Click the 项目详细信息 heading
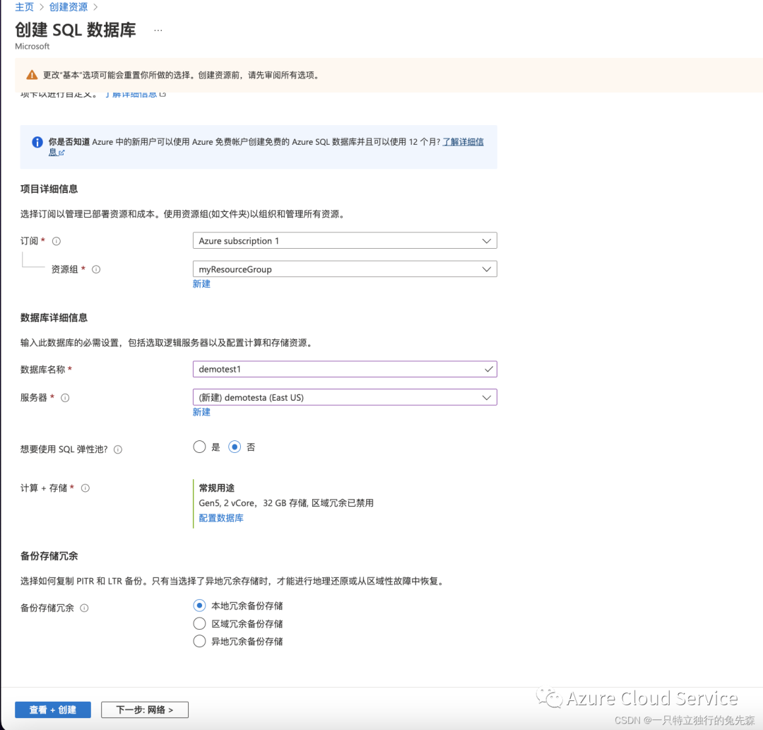This screenshot has width=763, height=730. tap(49, 189)
